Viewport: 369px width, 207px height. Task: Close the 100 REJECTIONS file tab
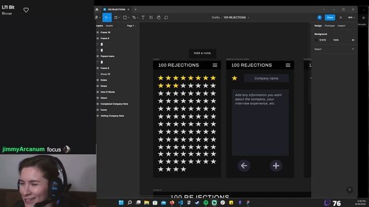[x=128, y=9]
